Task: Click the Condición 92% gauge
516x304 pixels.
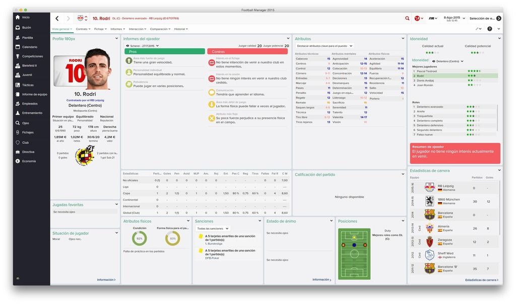Action: point(140,238)
